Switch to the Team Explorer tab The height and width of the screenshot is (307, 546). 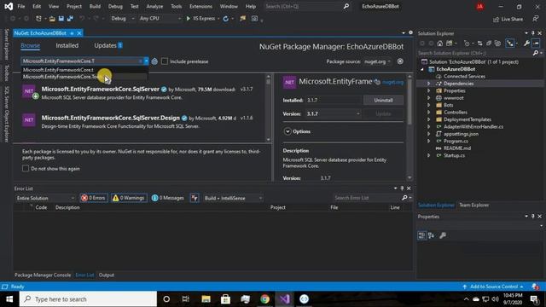click(x=474, y=205)
